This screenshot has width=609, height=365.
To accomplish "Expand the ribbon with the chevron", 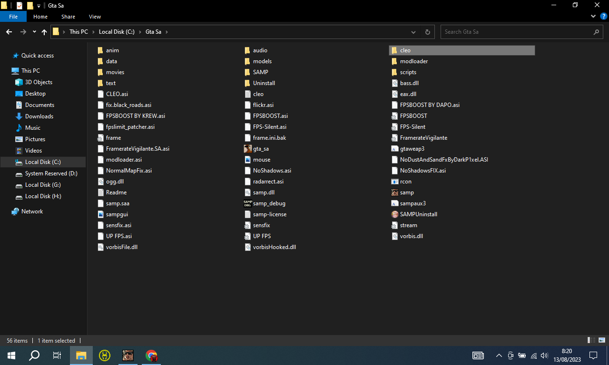I will 593,16.
